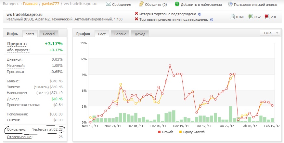The width and height of the screenshot is (284, 143).
Task: Click the green plus Добавить в наблюдения icon
Action: click(x=177, y=4)
